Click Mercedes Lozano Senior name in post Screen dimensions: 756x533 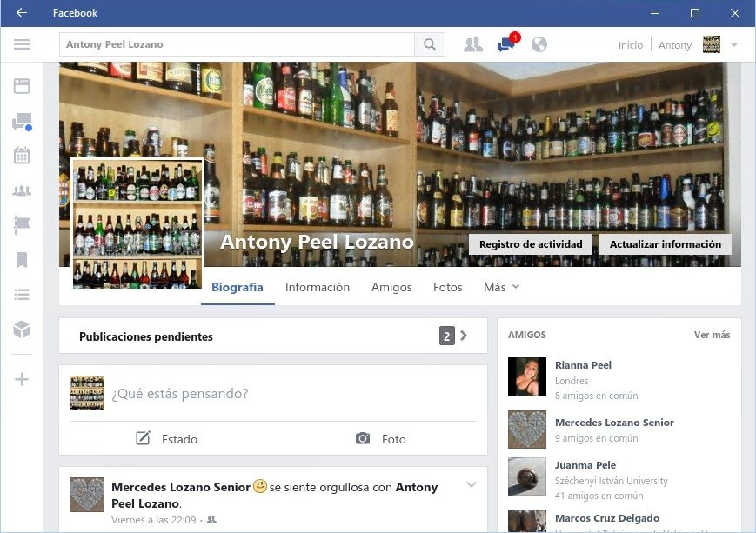tap(181, 487)
